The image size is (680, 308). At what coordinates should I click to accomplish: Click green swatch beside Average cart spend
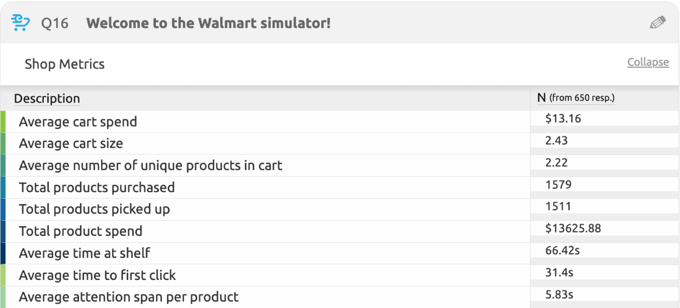(3, 122)
